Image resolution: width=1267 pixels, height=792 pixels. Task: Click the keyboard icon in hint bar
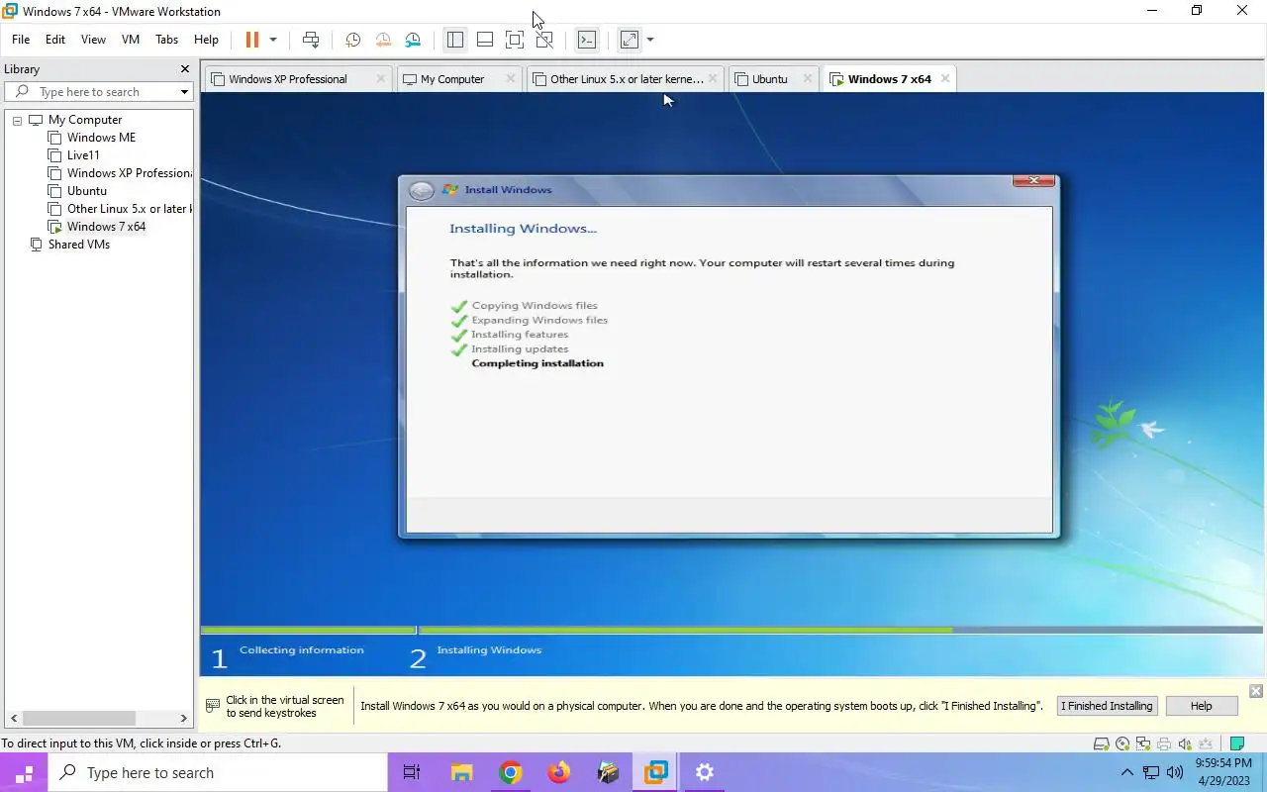pos(213,706)
